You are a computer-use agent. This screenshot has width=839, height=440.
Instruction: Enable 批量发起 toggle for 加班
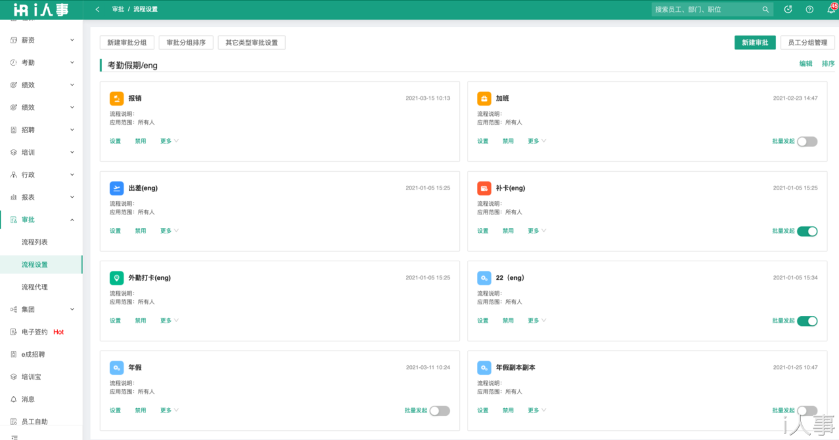807,142
